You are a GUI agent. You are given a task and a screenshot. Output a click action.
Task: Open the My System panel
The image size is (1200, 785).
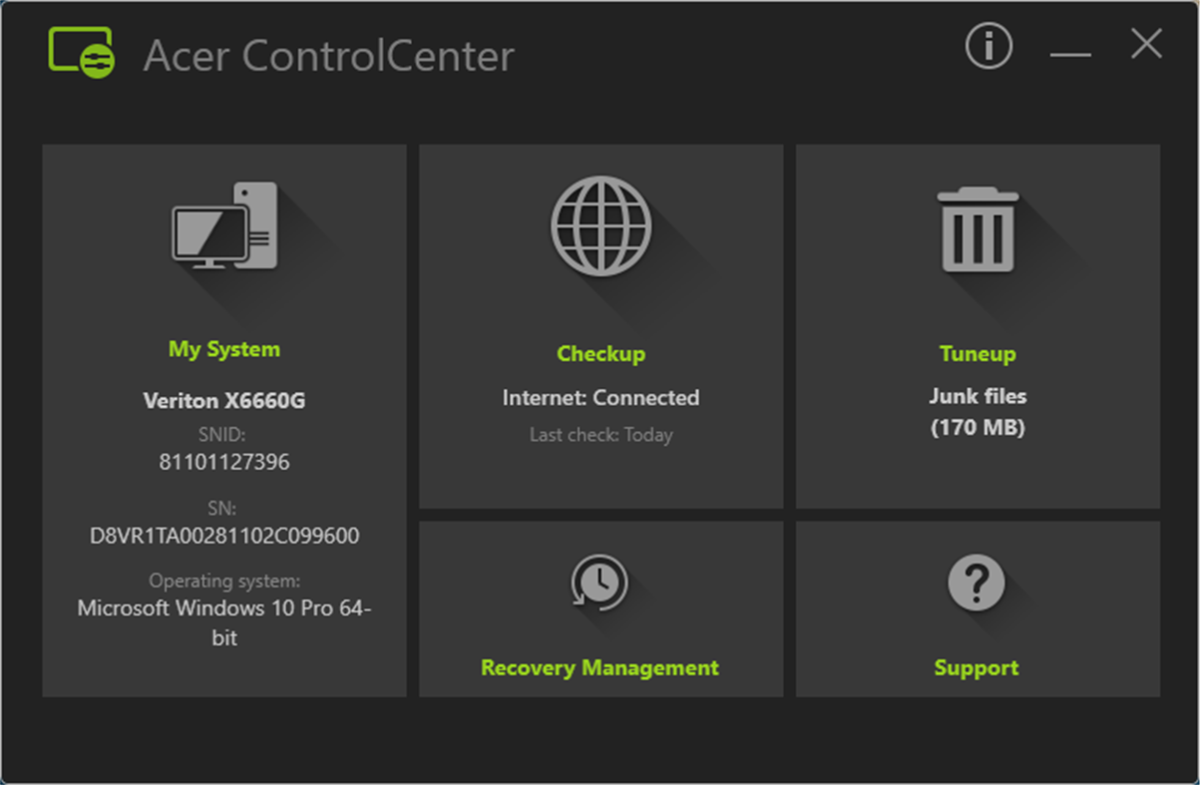coord(223,349)
